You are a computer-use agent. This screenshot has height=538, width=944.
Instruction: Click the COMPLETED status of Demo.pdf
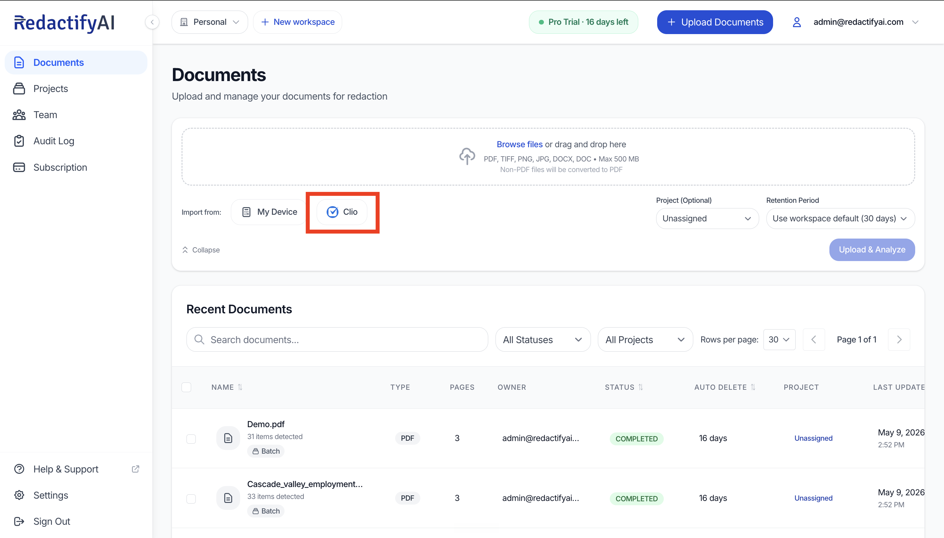[637, 439]
